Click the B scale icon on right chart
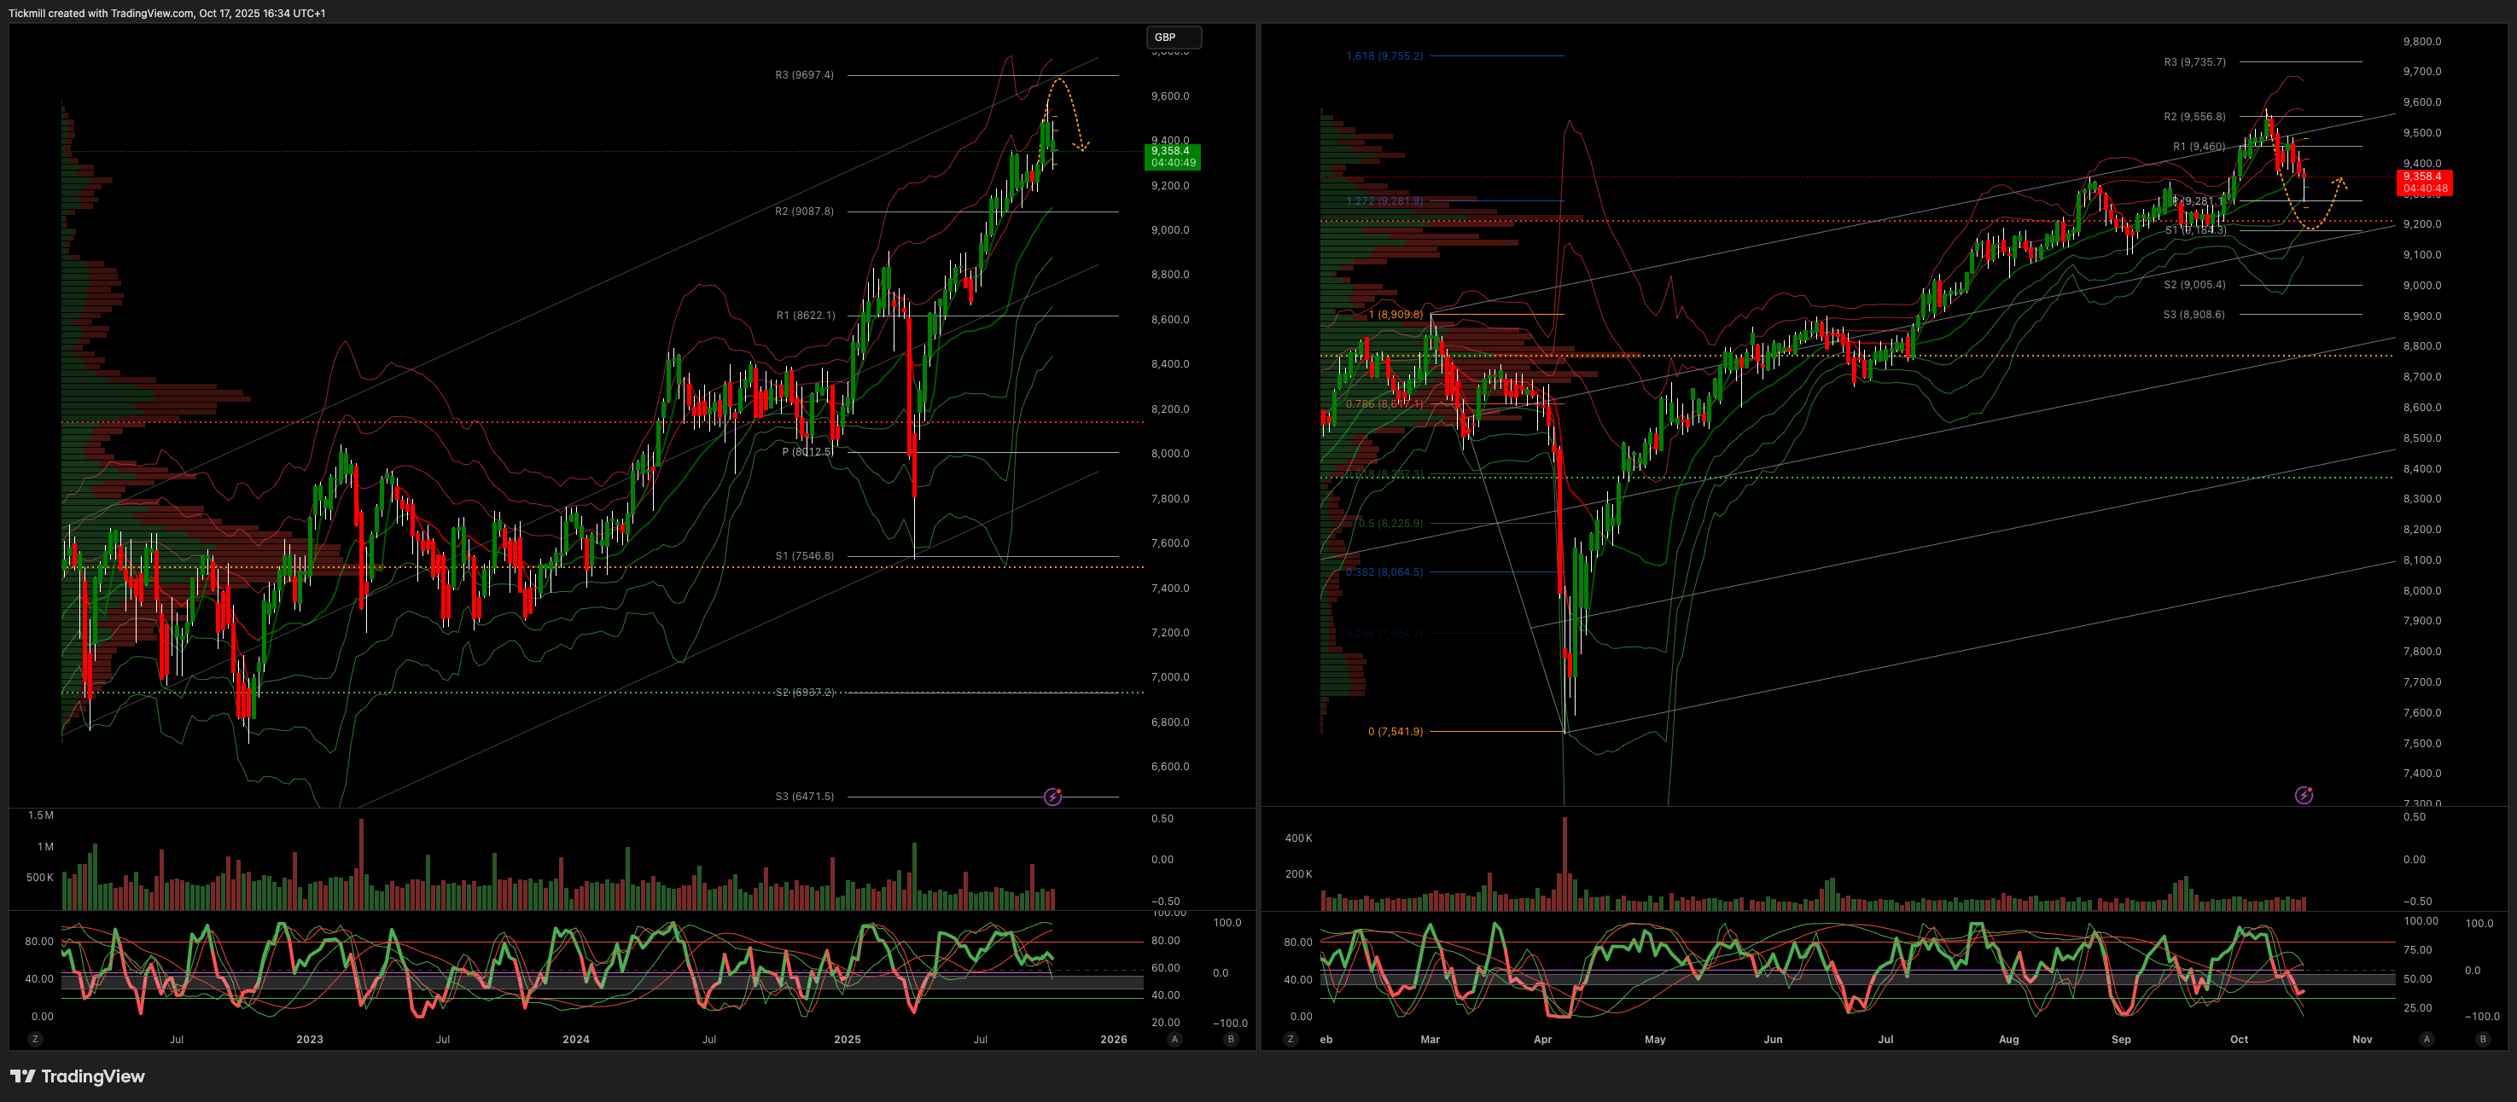Screen dimensions: 2517x1102 (x=2483, y=1040)
